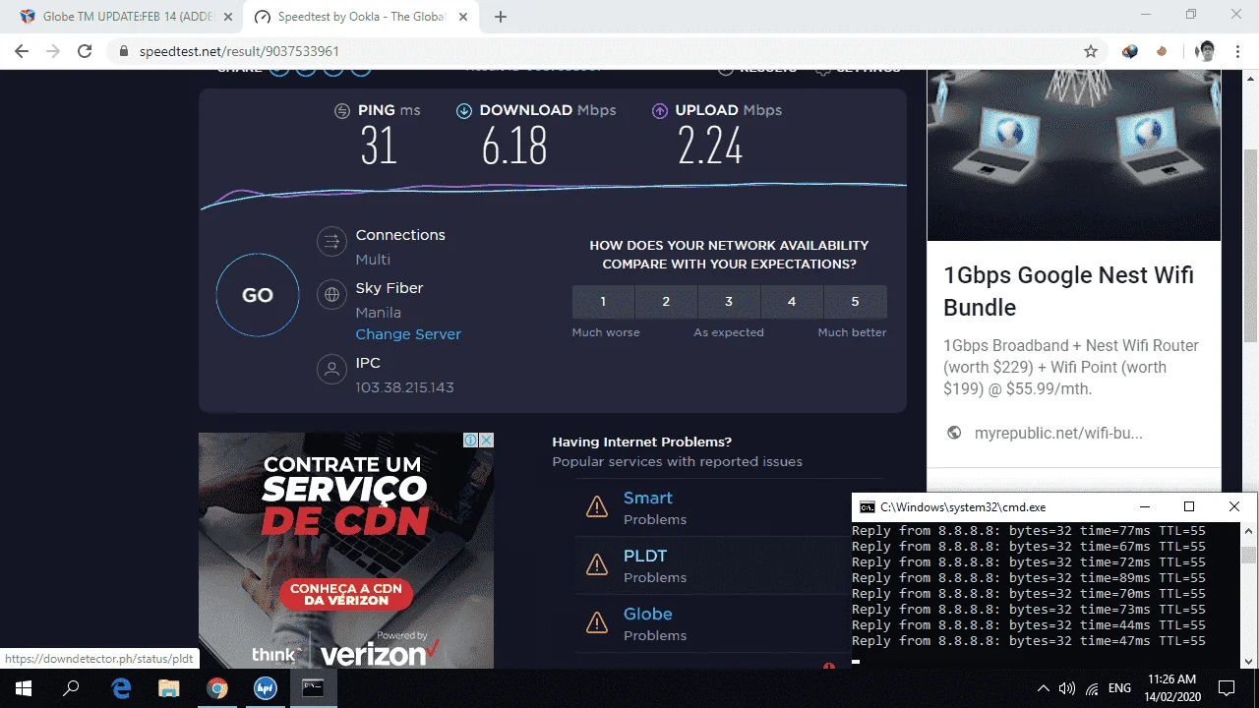
Task: Click the IPC user icon
Action: (x=331, y=369)
